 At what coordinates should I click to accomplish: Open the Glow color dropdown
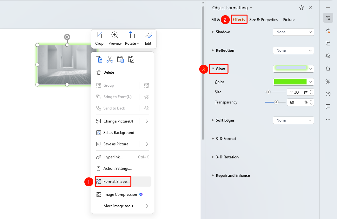point(294,82)
